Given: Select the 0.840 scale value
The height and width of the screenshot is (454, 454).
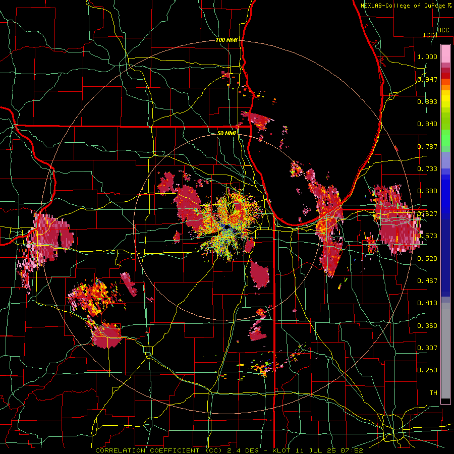Looking at the screenshot, I should click(x=427, y=124).
